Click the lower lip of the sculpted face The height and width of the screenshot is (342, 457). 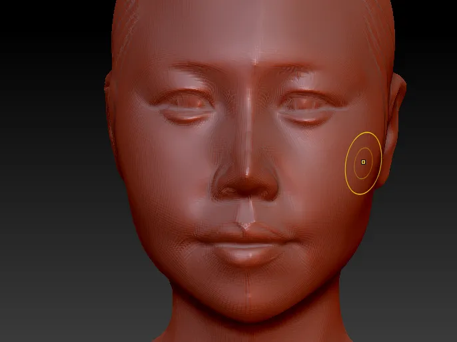tap(246, 254)
